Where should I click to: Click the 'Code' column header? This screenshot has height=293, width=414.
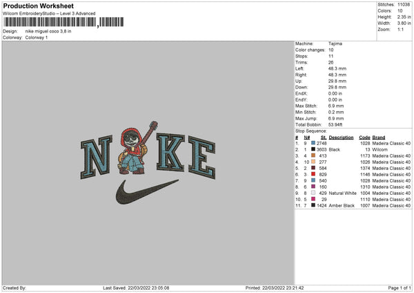[x=364, y=138]
